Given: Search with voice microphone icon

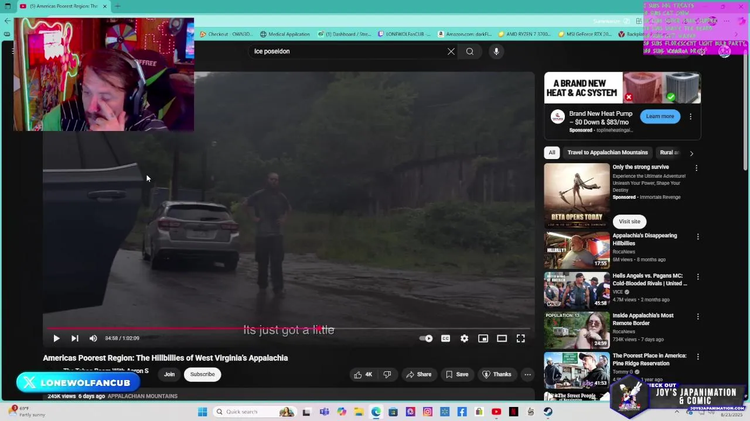Looking at the screenshot, I should (x=496, y=51).
